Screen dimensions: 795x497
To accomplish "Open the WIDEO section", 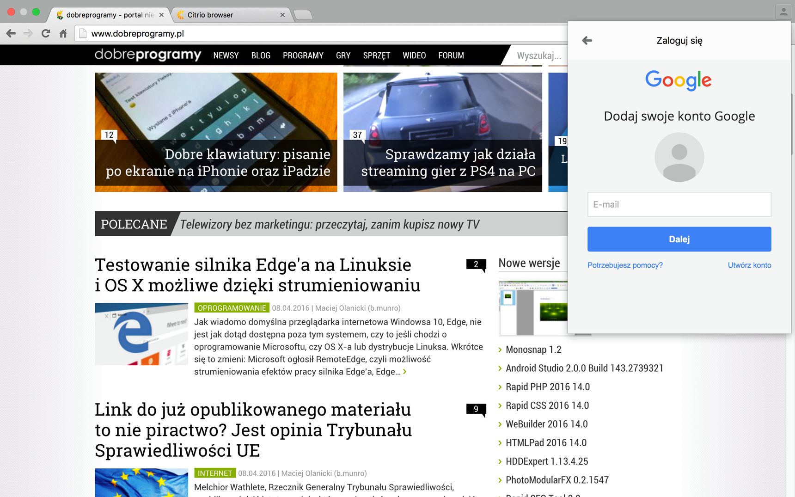I will coord(414,55).
